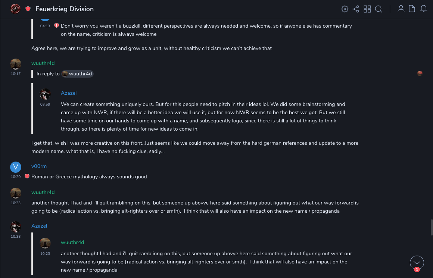Click red shield icon on v00rm's message
Image resolution: width=433 pixels, height=278 pixels.
pos(27,177)
